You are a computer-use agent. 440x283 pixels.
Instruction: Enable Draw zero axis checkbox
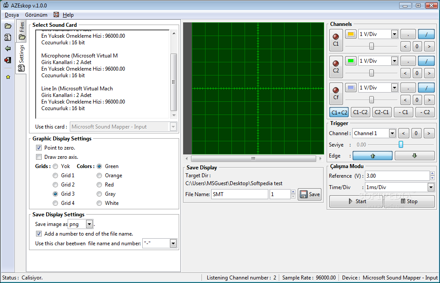pyautogui.click(x=39, y=157)
